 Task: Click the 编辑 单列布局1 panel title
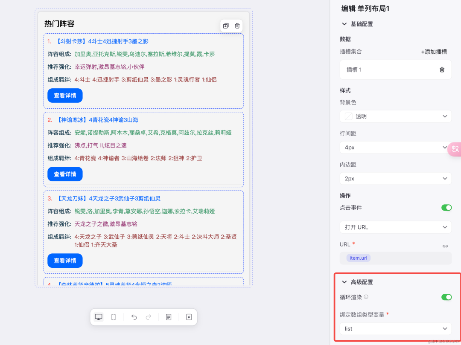(x=365, y=9)
